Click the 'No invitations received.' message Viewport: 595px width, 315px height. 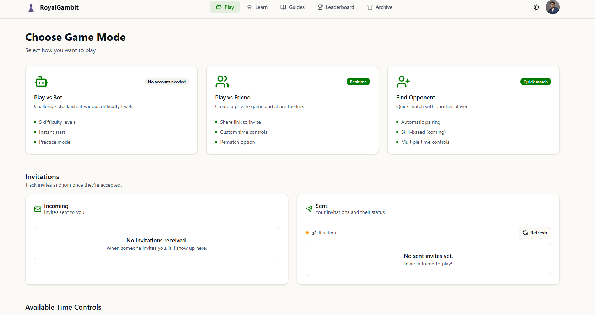click(x=157, y=240)
